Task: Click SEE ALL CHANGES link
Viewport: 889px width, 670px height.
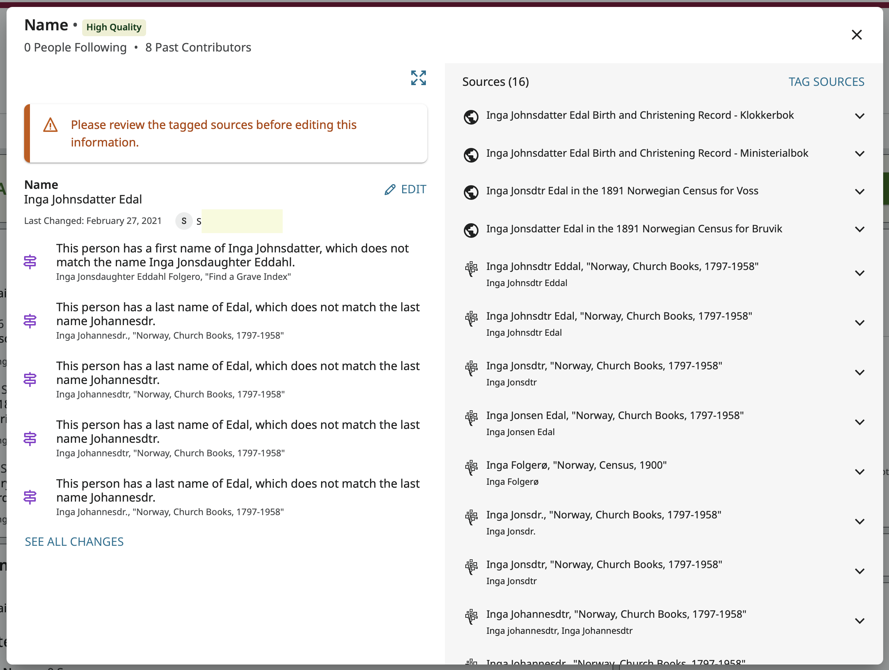Action: coord(74,541)
